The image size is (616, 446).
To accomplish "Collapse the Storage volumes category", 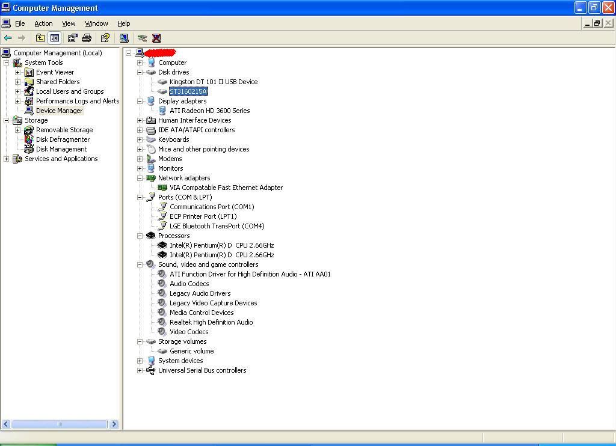I will pyautogui.click(x=140, y=341).
